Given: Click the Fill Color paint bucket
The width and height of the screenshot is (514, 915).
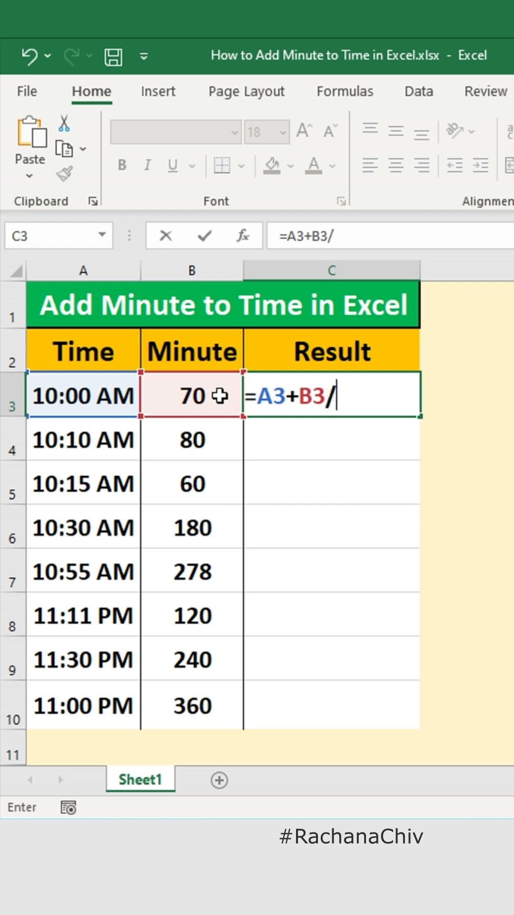Looking at the screenshot, I should (272, 165).
